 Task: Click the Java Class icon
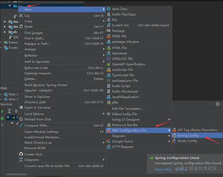click(x=109, y=9)
